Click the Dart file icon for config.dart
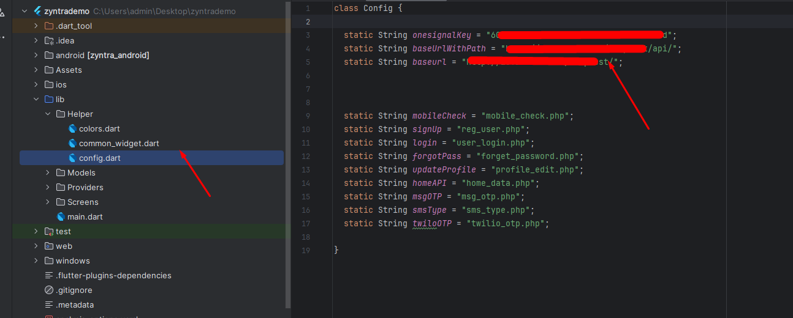The image size is (793, 318). (72, 158)
